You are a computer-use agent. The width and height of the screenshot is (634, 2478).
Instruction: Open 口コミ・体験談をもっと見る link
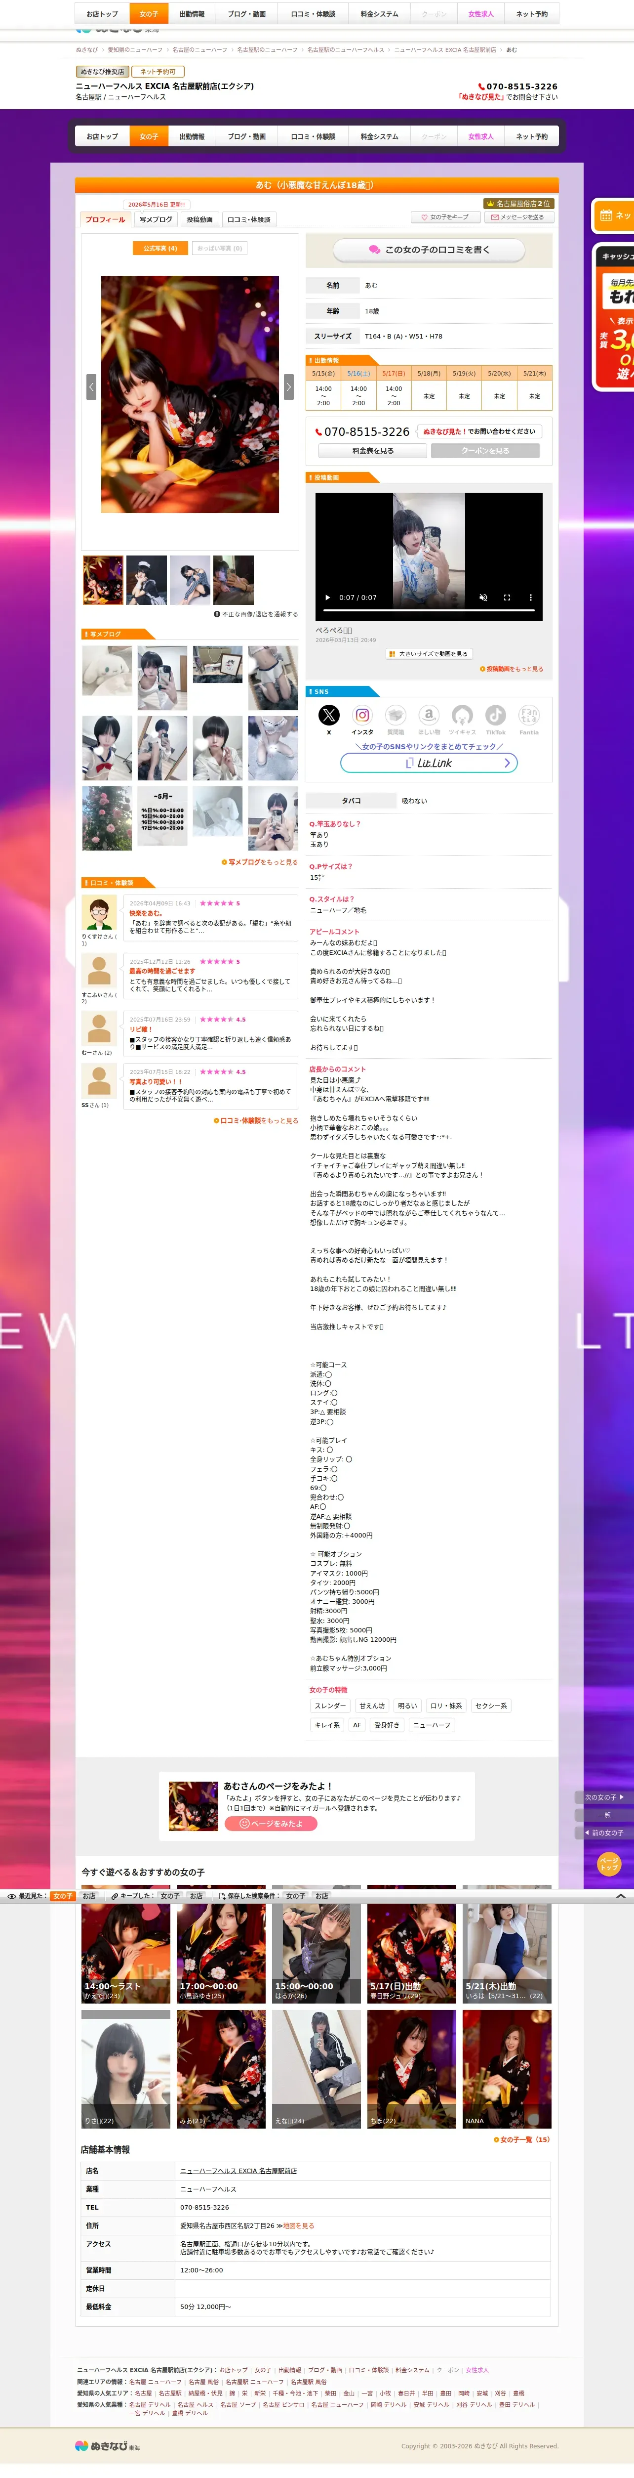coord(256,1121)
